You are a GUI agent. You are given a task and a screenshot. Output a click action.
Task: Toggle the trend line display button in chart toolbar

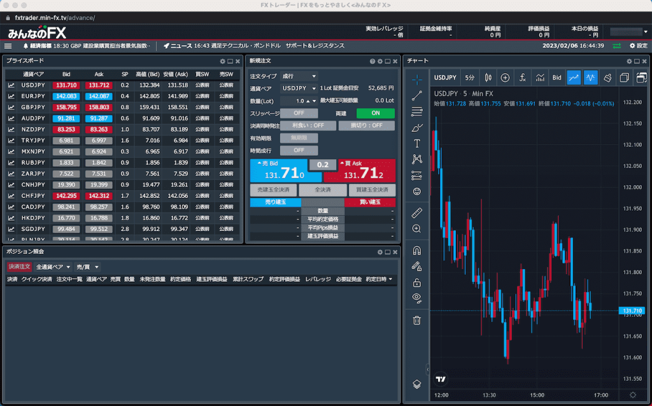click(574, 78)
